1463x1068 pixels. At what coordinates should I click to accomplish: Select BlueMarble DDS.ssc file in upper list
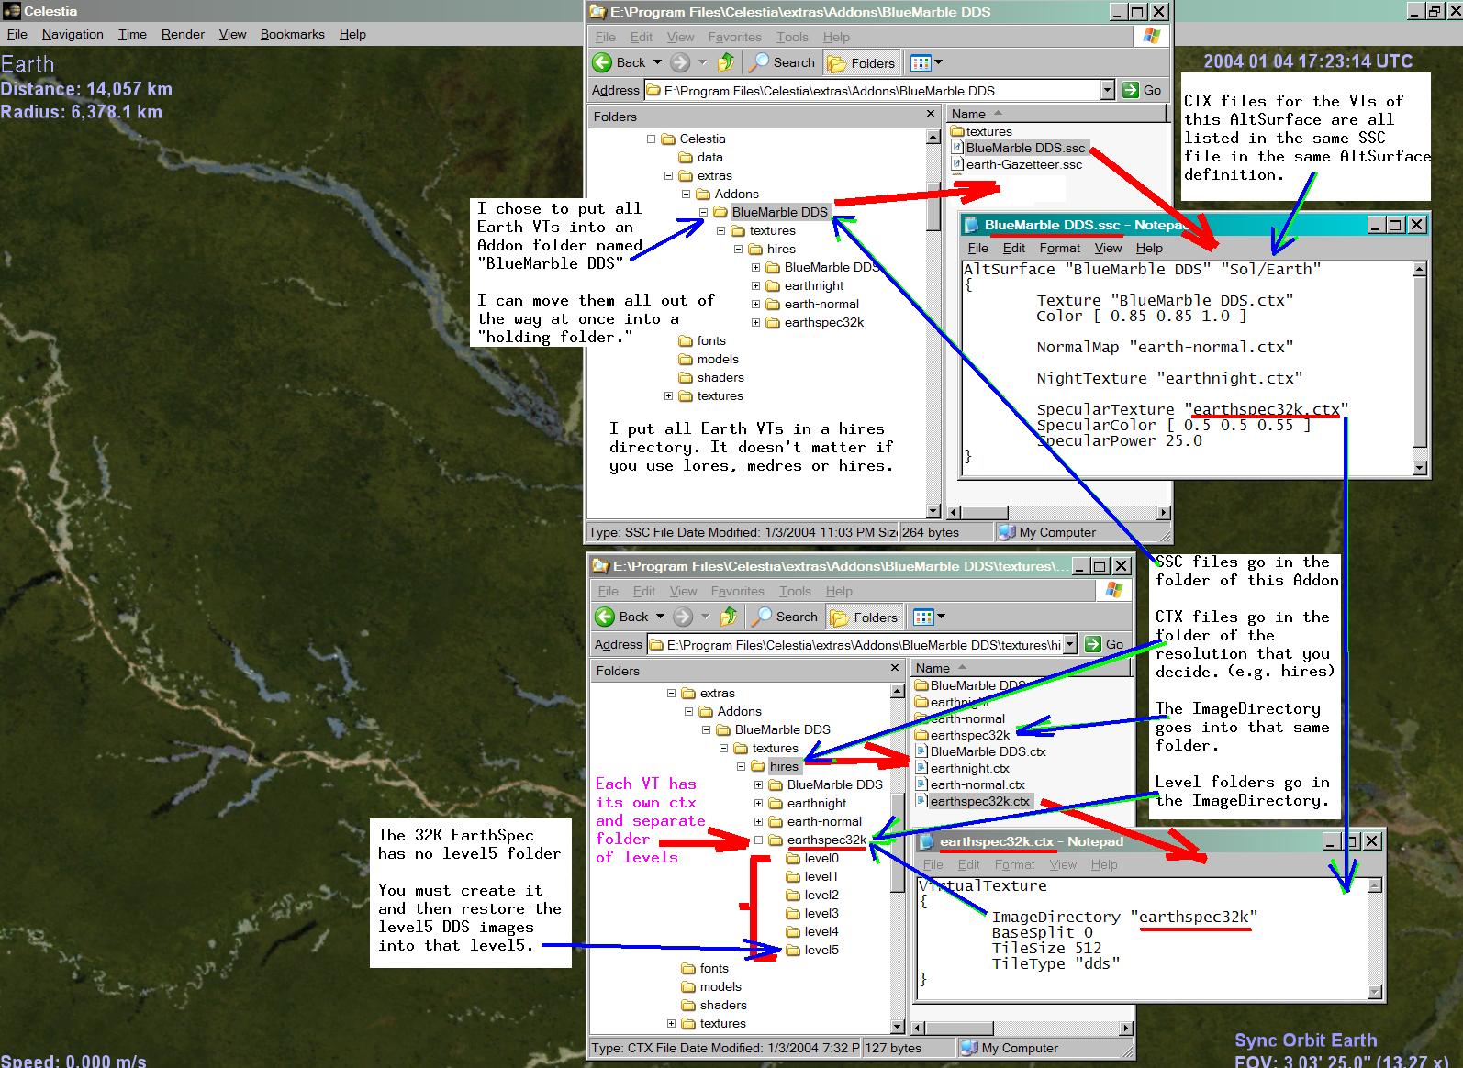[1025, 148]
